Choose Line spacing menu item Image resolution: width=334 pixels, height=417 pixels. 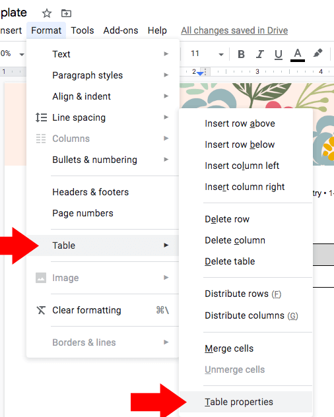pos(103,117)
